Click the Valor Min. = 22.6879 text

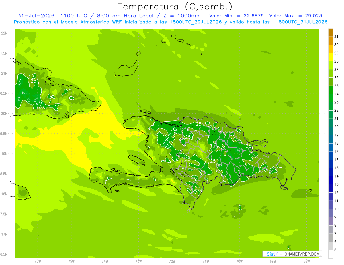pyautogui.click(x=236, y=16)
